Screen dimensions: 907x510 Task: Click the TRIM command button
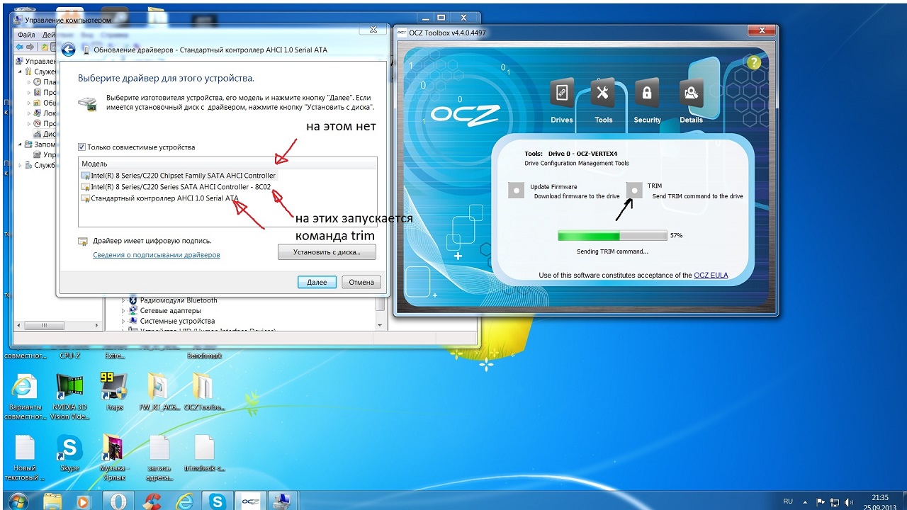[635, 190]
